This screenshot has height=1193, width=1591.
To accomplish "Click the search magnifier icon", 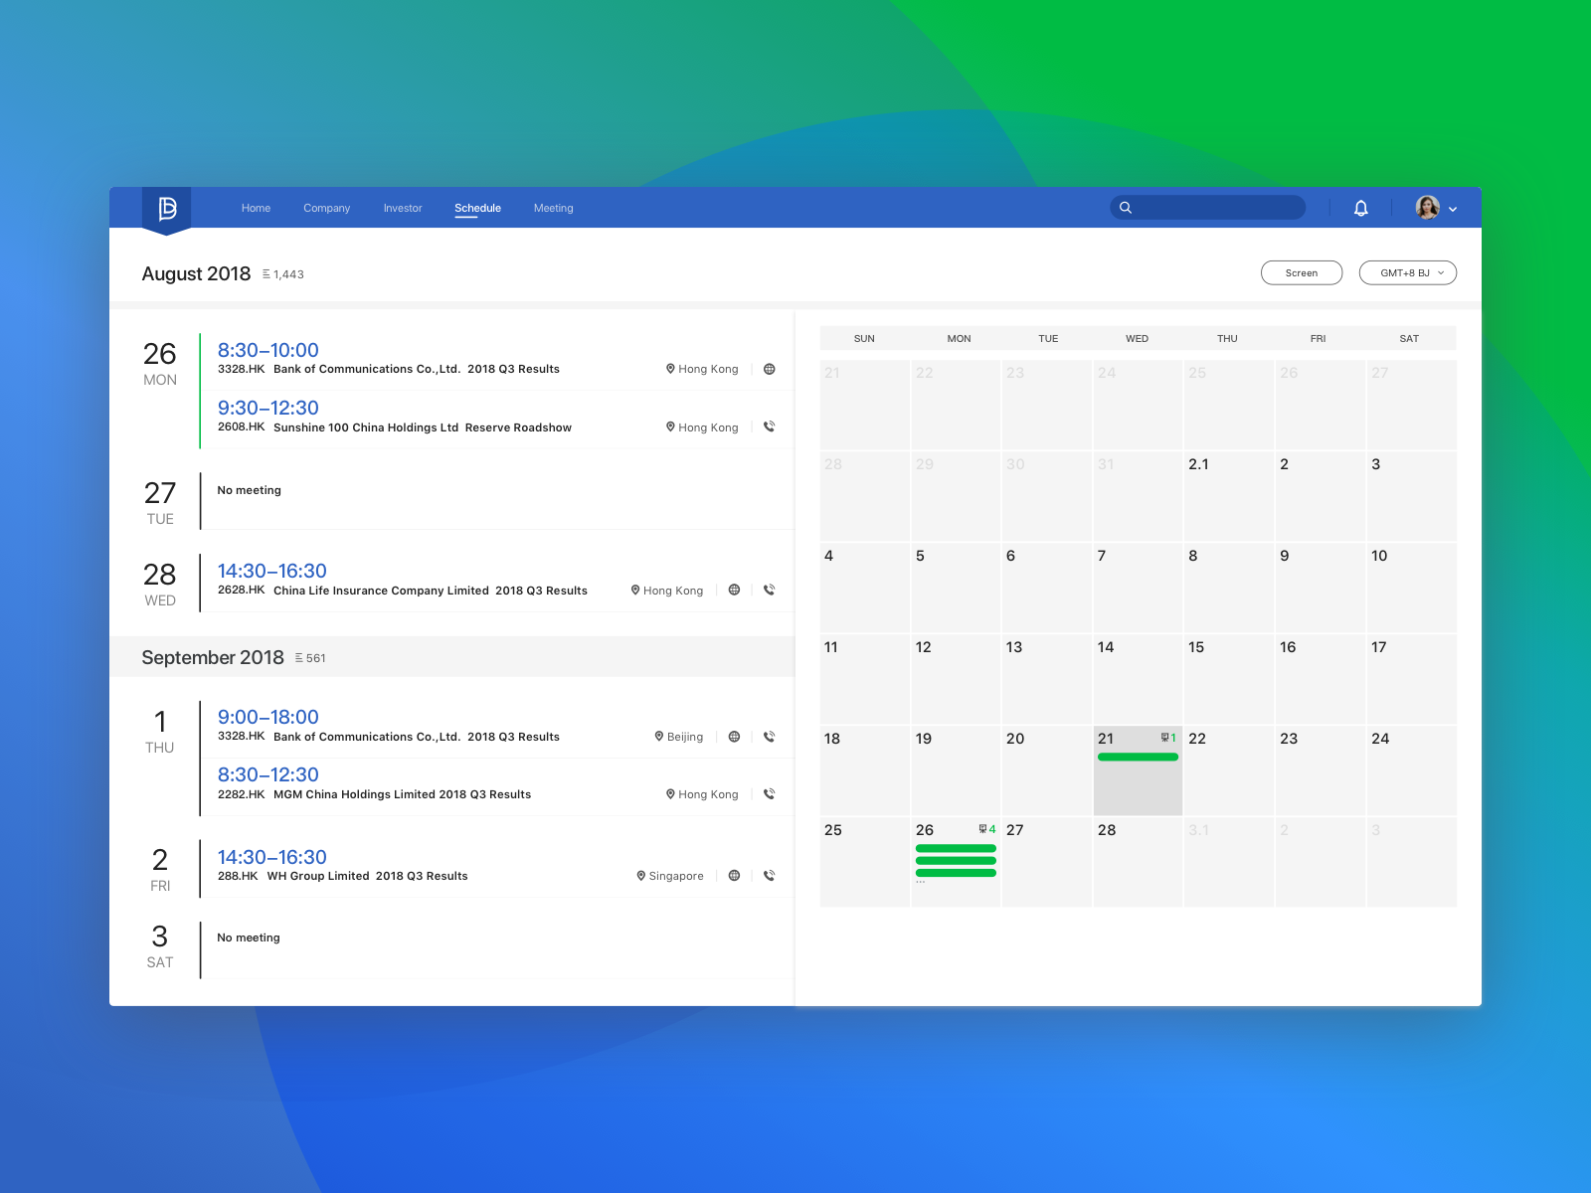I will tap(1126, 208).
